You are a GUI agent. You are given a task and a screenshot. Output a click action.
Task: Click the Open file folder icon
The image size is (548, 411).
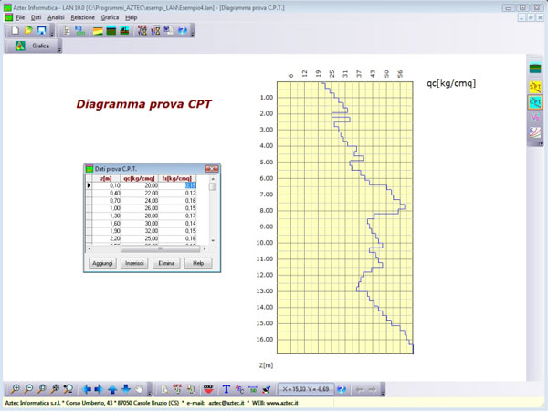coord(28,31)
